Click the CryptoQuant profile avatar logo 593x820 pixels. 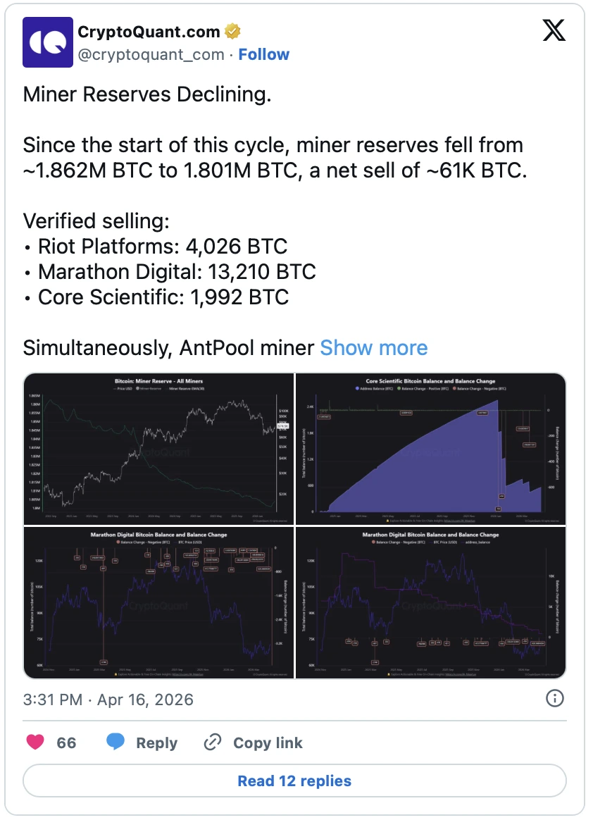tap(48, 42)
